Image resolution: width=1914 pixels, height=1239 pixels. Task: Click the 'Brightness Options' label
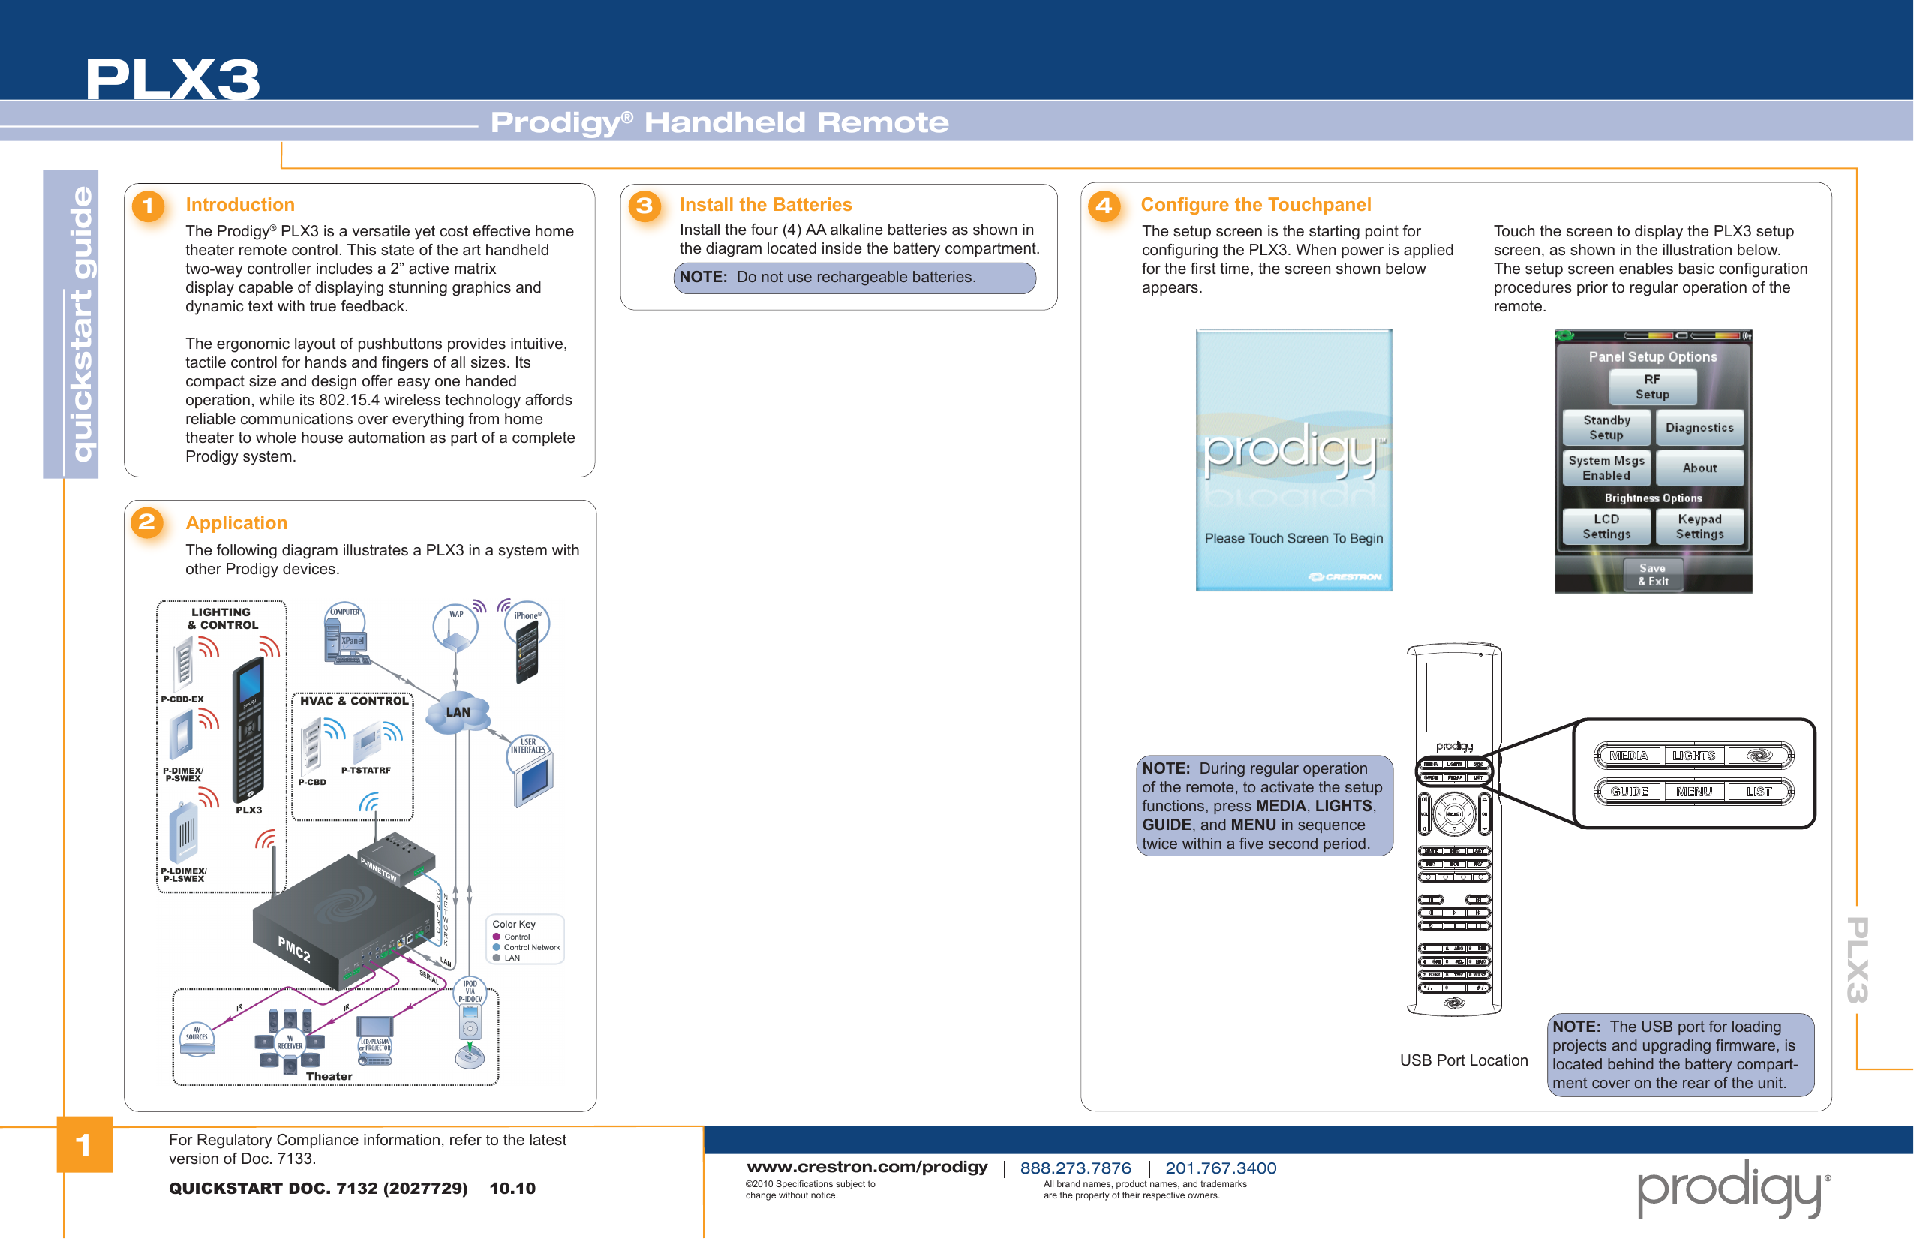[x=1653, y=498]
